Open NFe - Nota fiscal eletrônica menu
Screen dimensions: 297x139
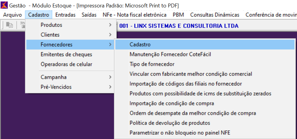[x=134, y=15]
